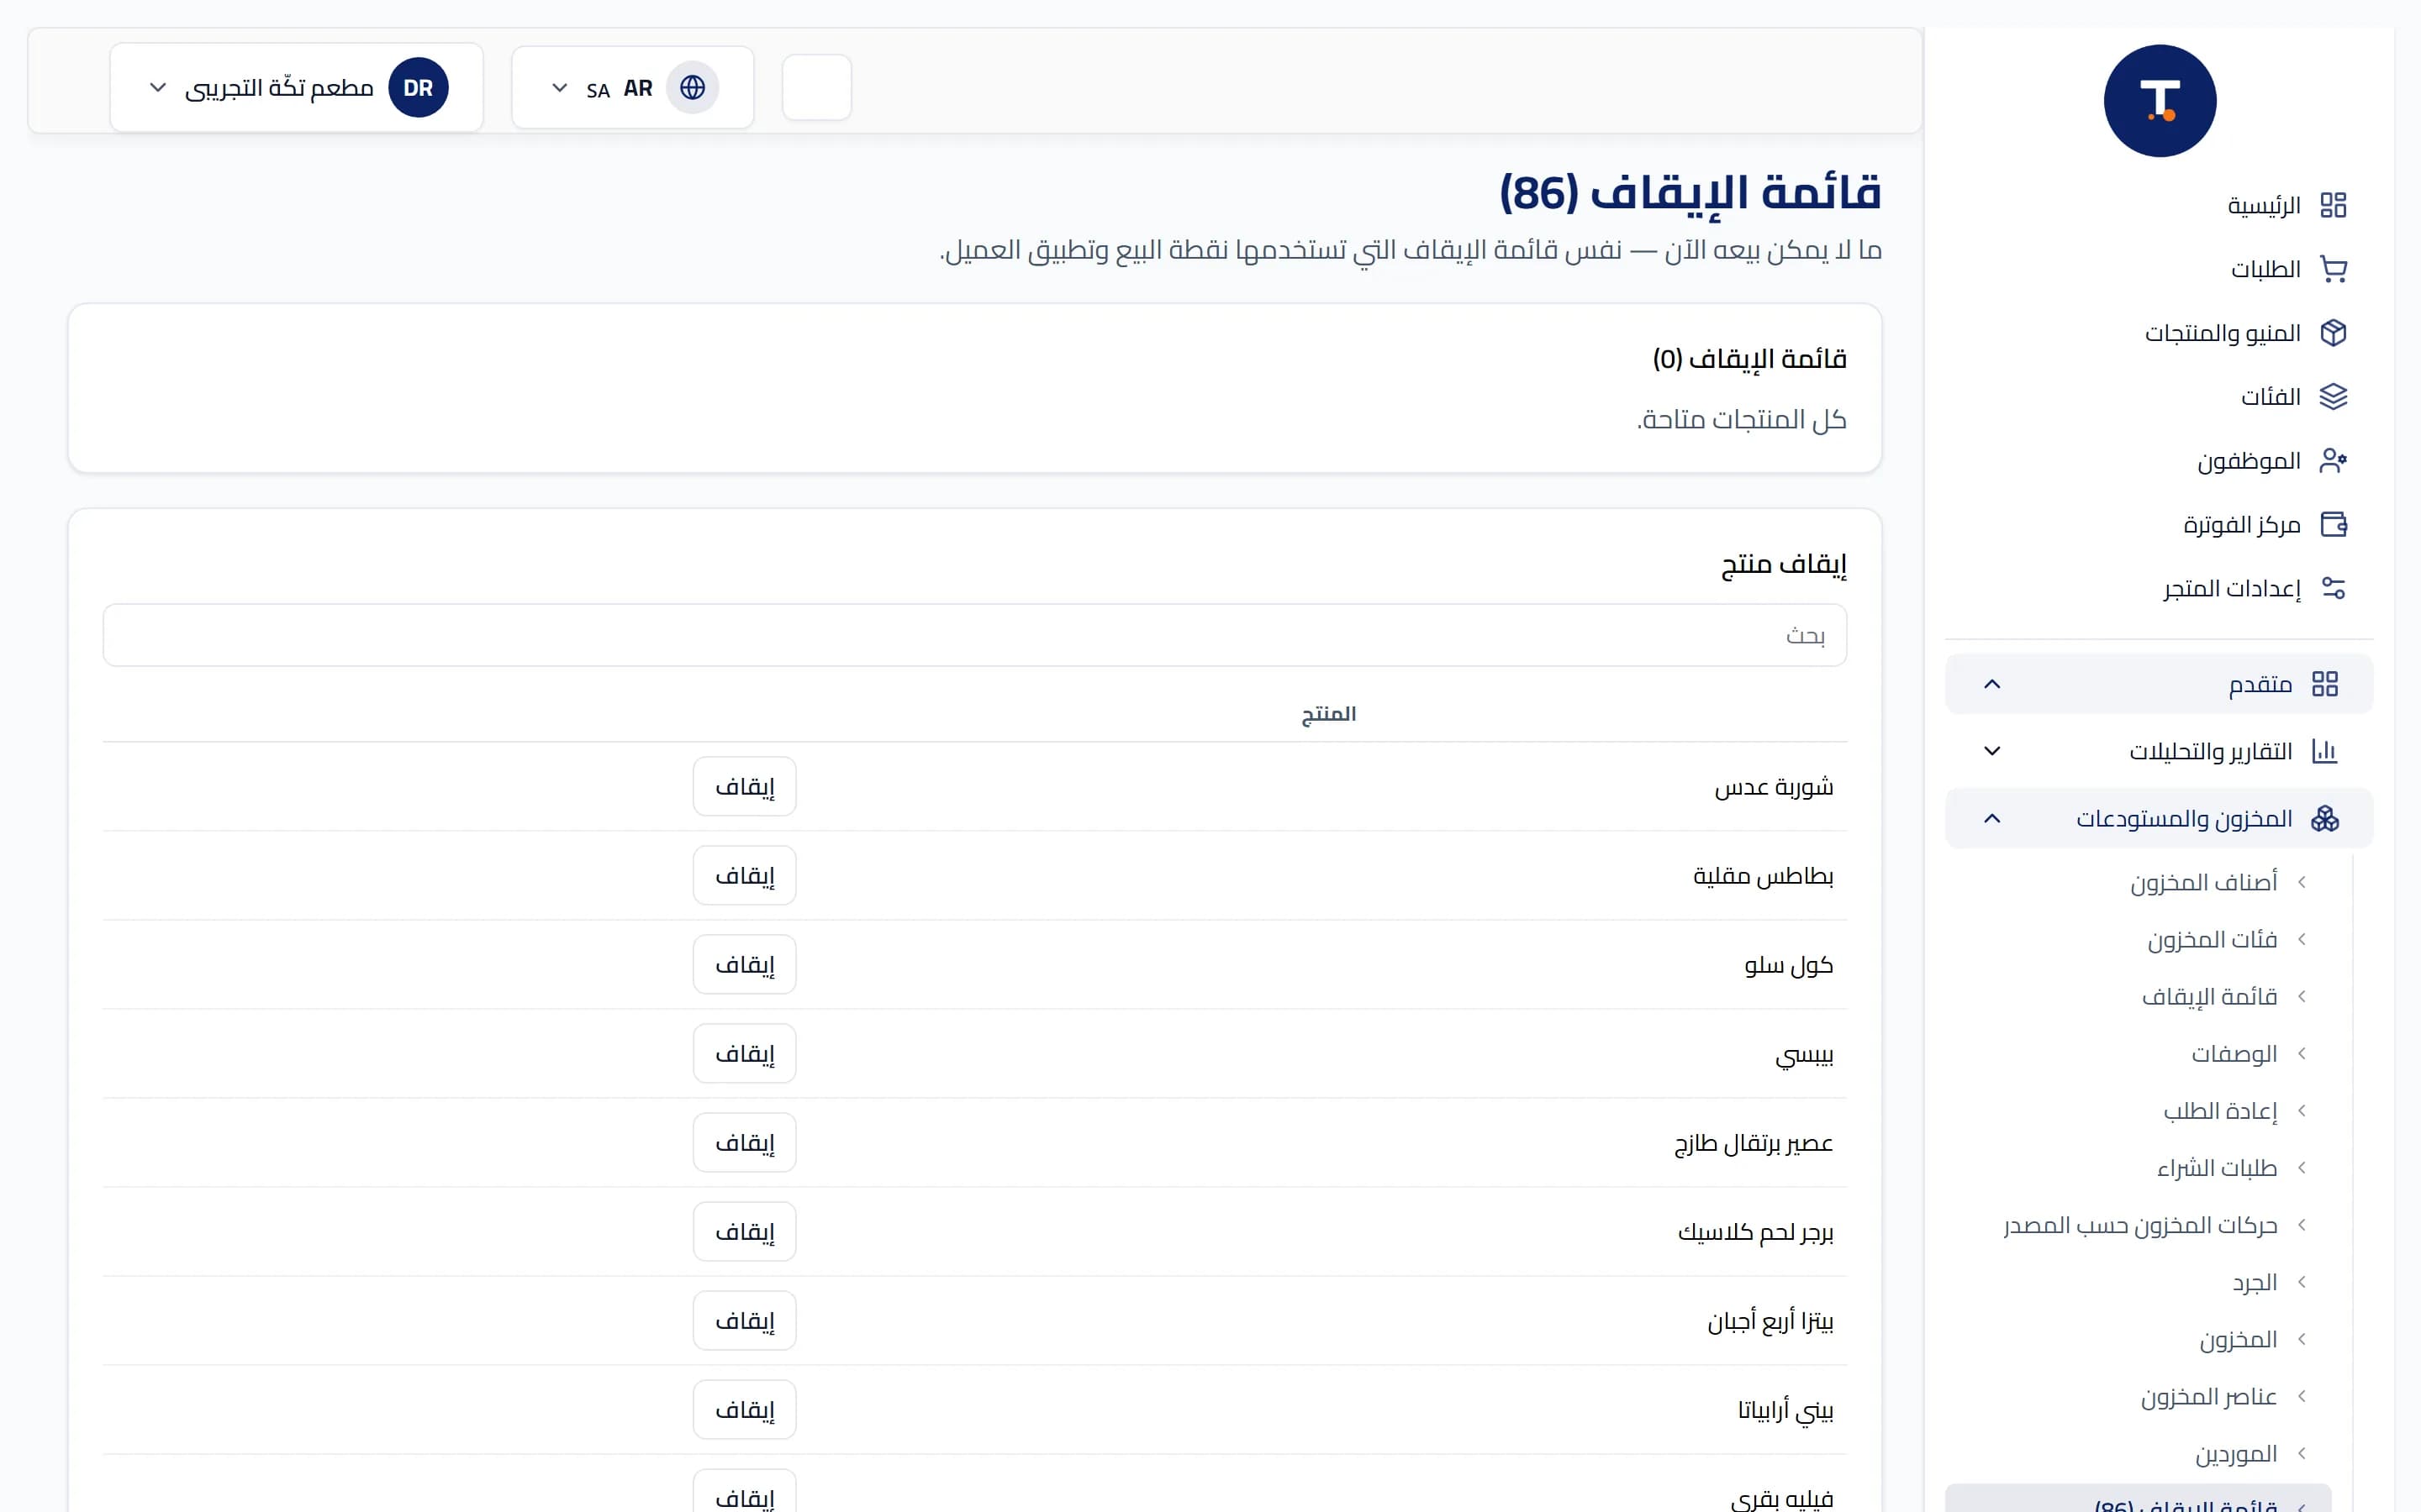The width and height of the screenshot is (2421, 1512).
Task: Open the AR SA language dropdown
Action: [632, 88]
